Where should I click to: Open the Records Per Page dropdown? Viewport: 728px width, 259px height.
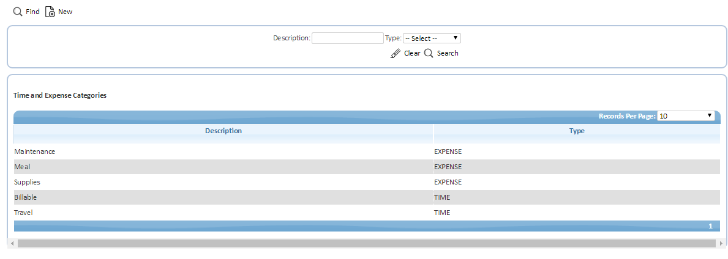(x=686, y=116)
